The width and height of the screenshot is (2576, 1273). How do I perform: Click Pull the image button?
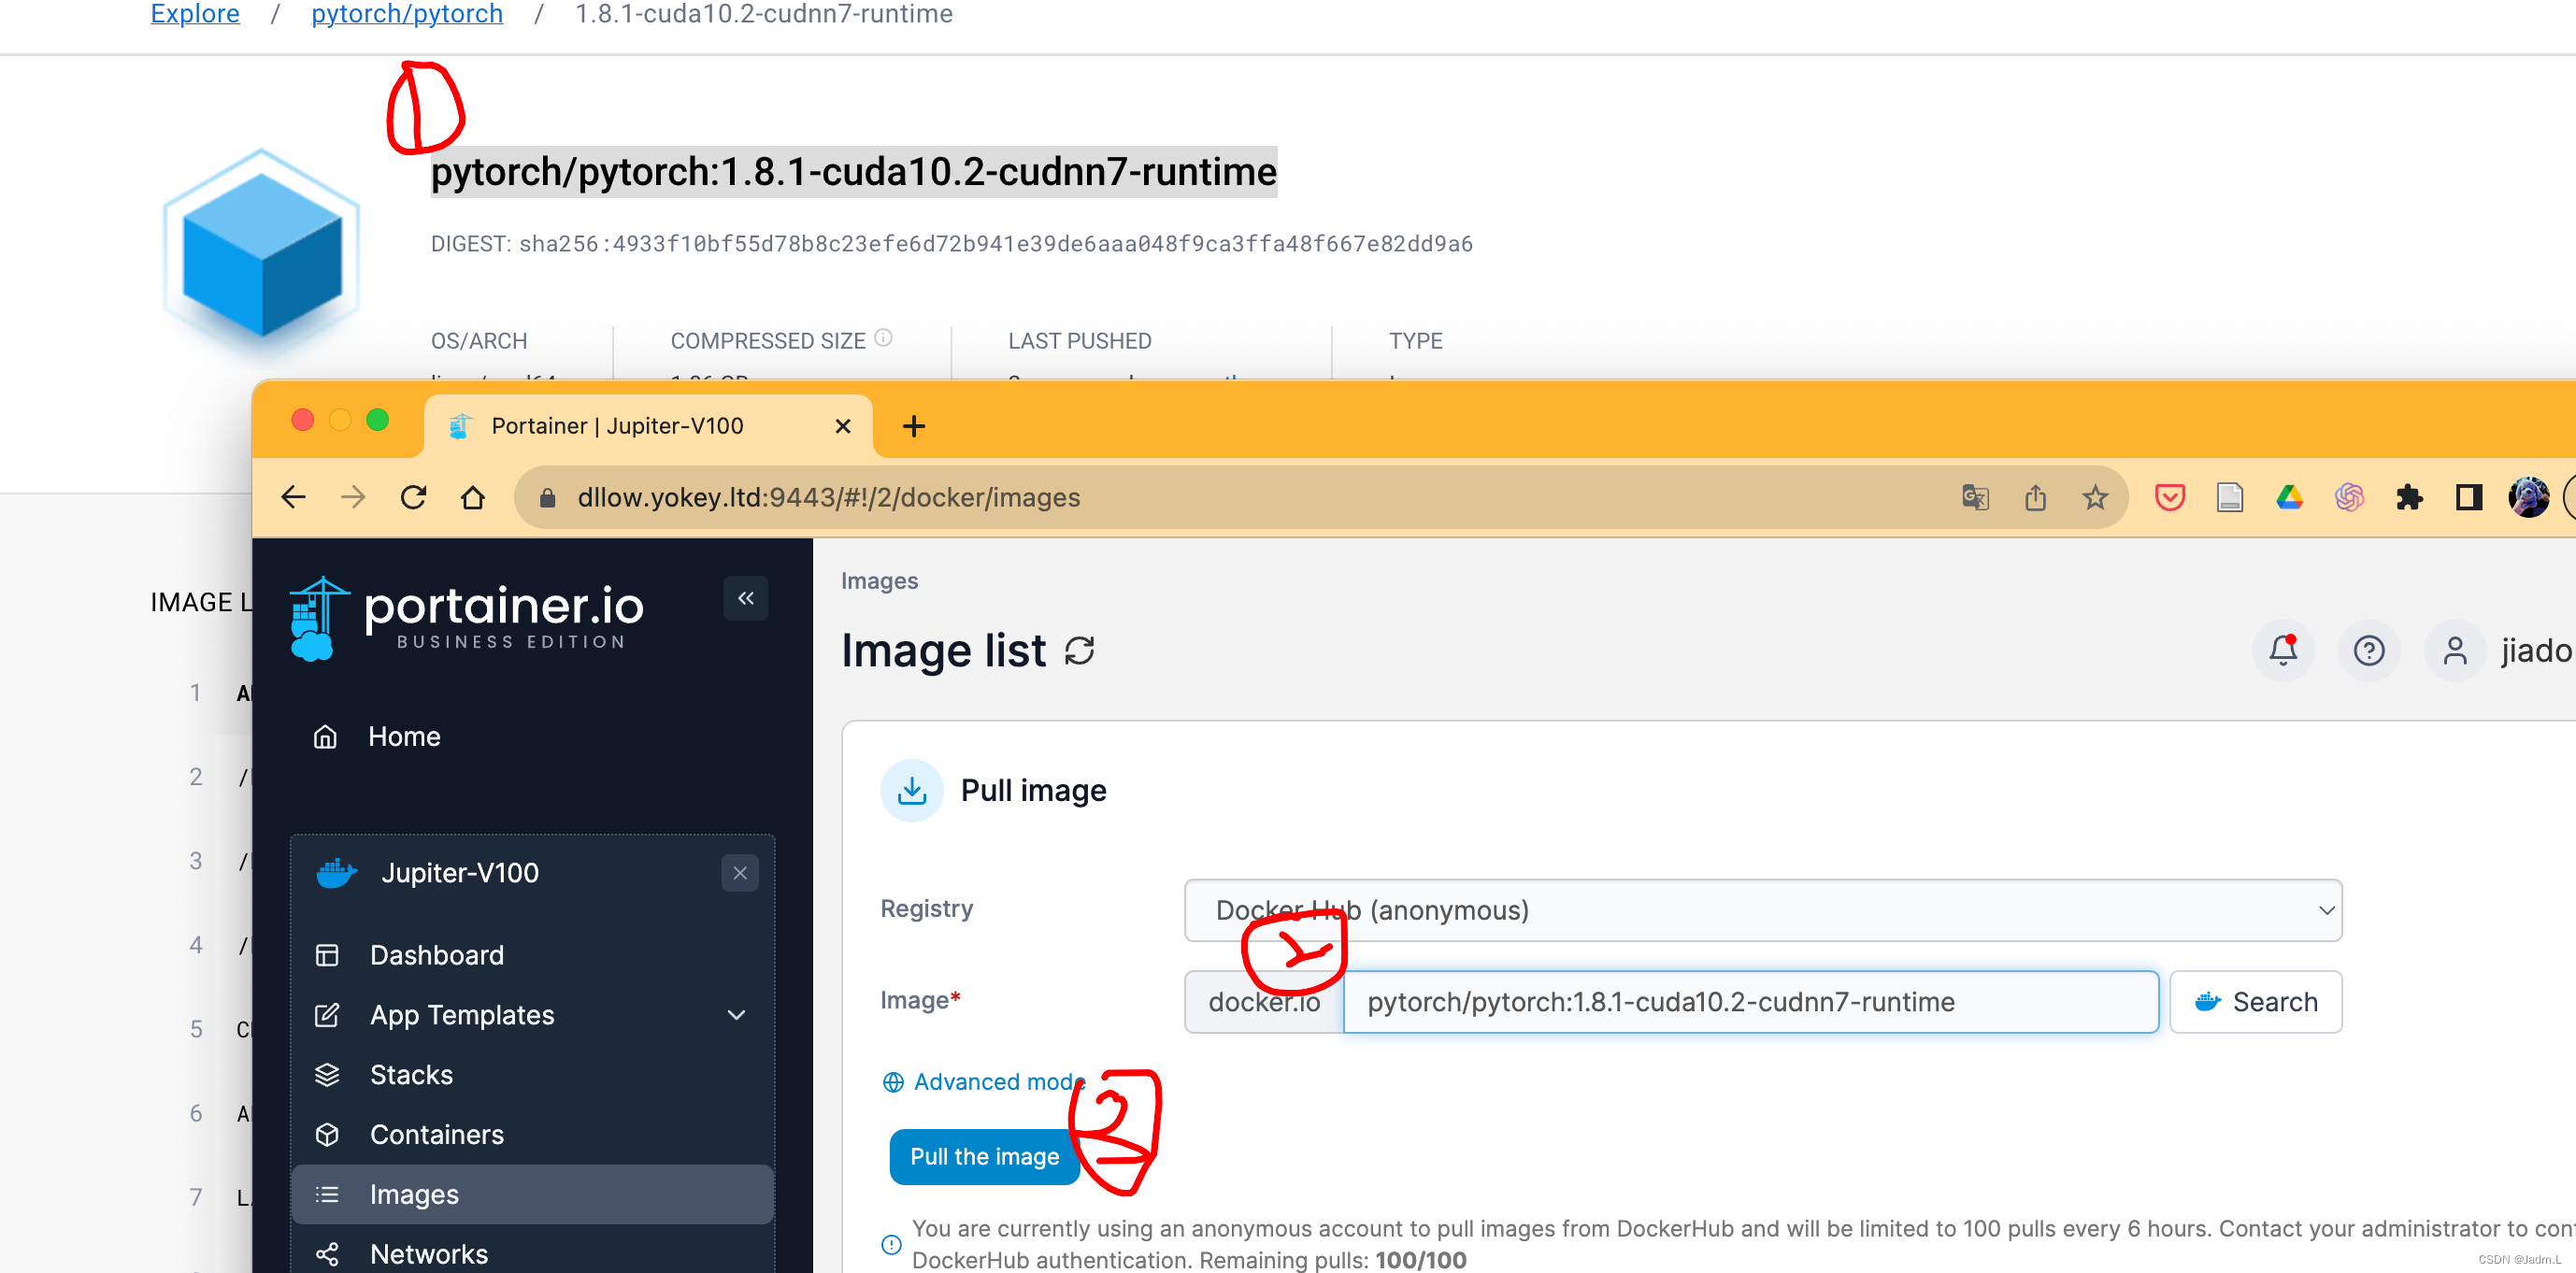pyautogui.click(x=984, y=1156)
